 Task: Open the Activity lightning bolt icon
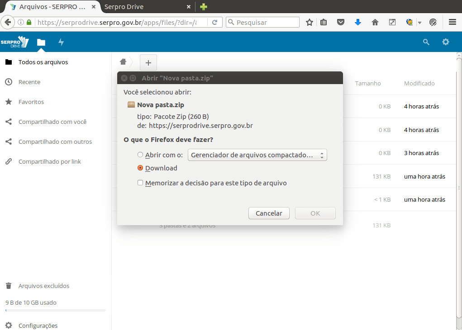click(61, 42)
